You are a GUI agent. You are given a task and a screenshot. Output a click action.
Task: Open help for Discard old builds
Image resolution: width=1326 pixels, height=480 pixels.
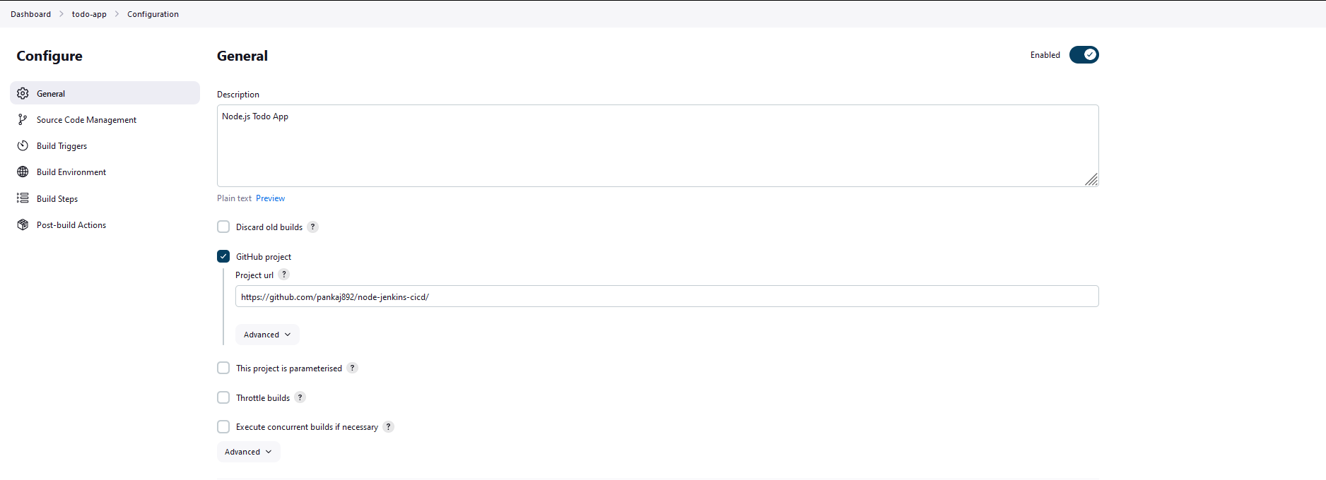[x=313, y=227]
